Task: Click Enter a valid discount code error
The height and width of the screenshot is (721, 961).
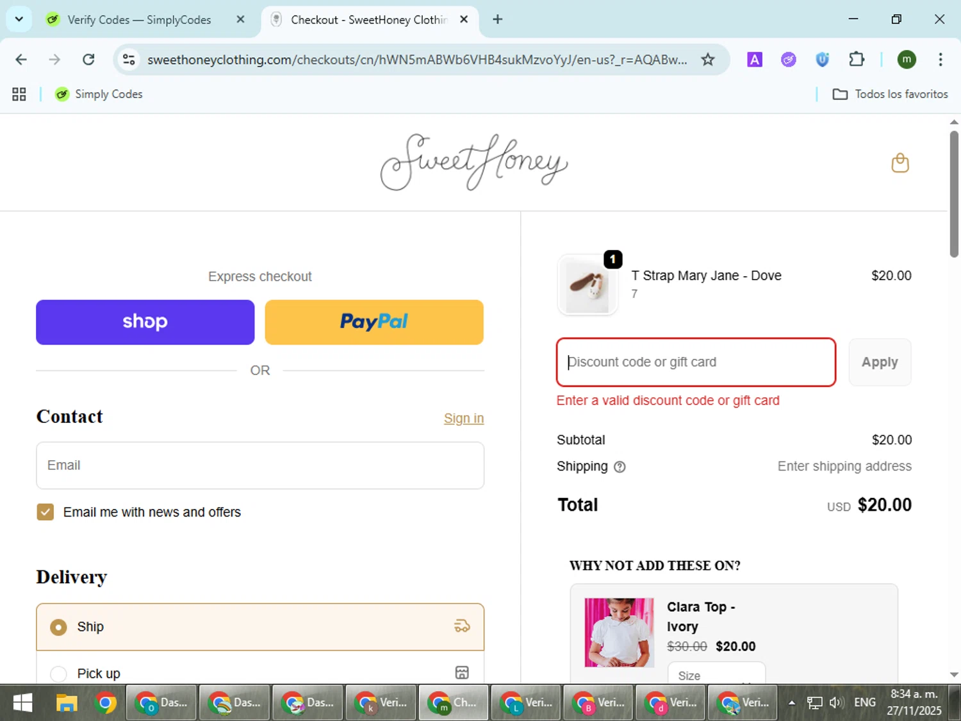Action: (x=668, y=401)
